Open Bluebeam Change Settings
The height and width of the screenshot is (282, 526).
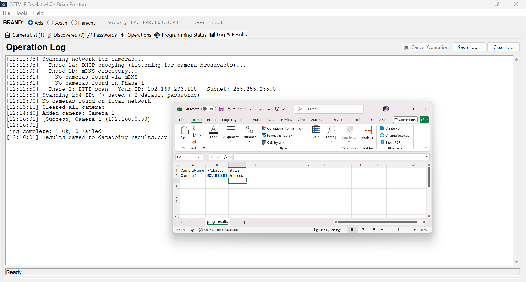(x=396, y=135)
